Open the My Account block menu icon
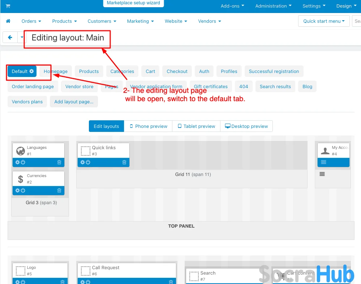This screenshot has height=284, width=361. coord(323,162)
